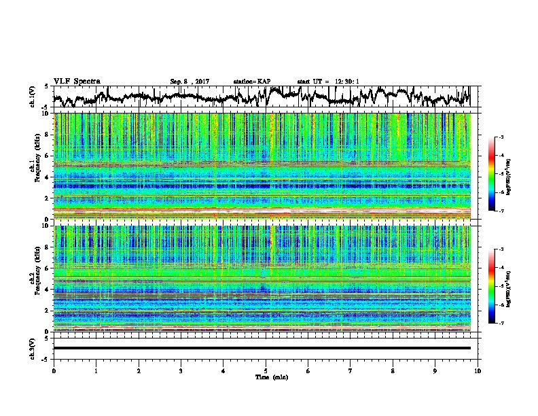Click the "-7" label on ch.2 color bar

click(x=501, y=323)
